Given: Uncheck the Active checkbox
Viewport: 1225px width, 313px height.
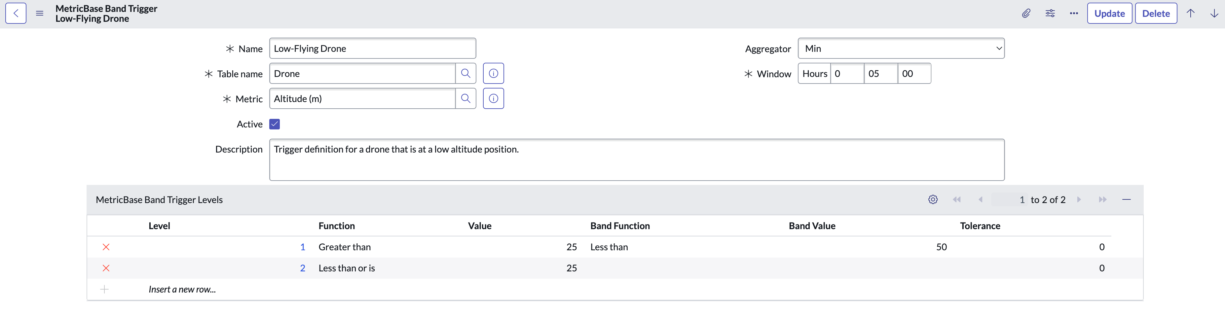Looking at the screenshot, I should (x=275, y=124).
